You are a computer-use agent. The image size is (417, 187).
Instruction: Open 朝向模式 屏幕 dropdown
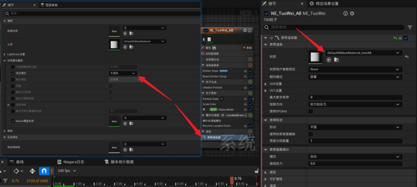(x=355, y=77)
